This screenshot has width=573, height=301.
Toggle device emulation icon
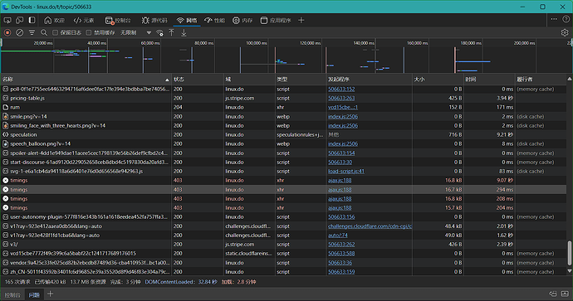click(x=19, y=21)
